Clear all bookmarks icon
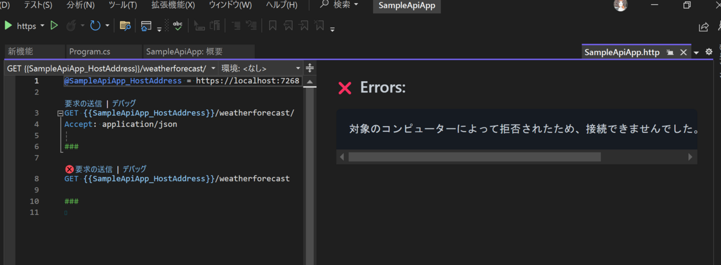The width and height of the screenshot is (721, 265). pyautogui.click(x=320, y=26)
